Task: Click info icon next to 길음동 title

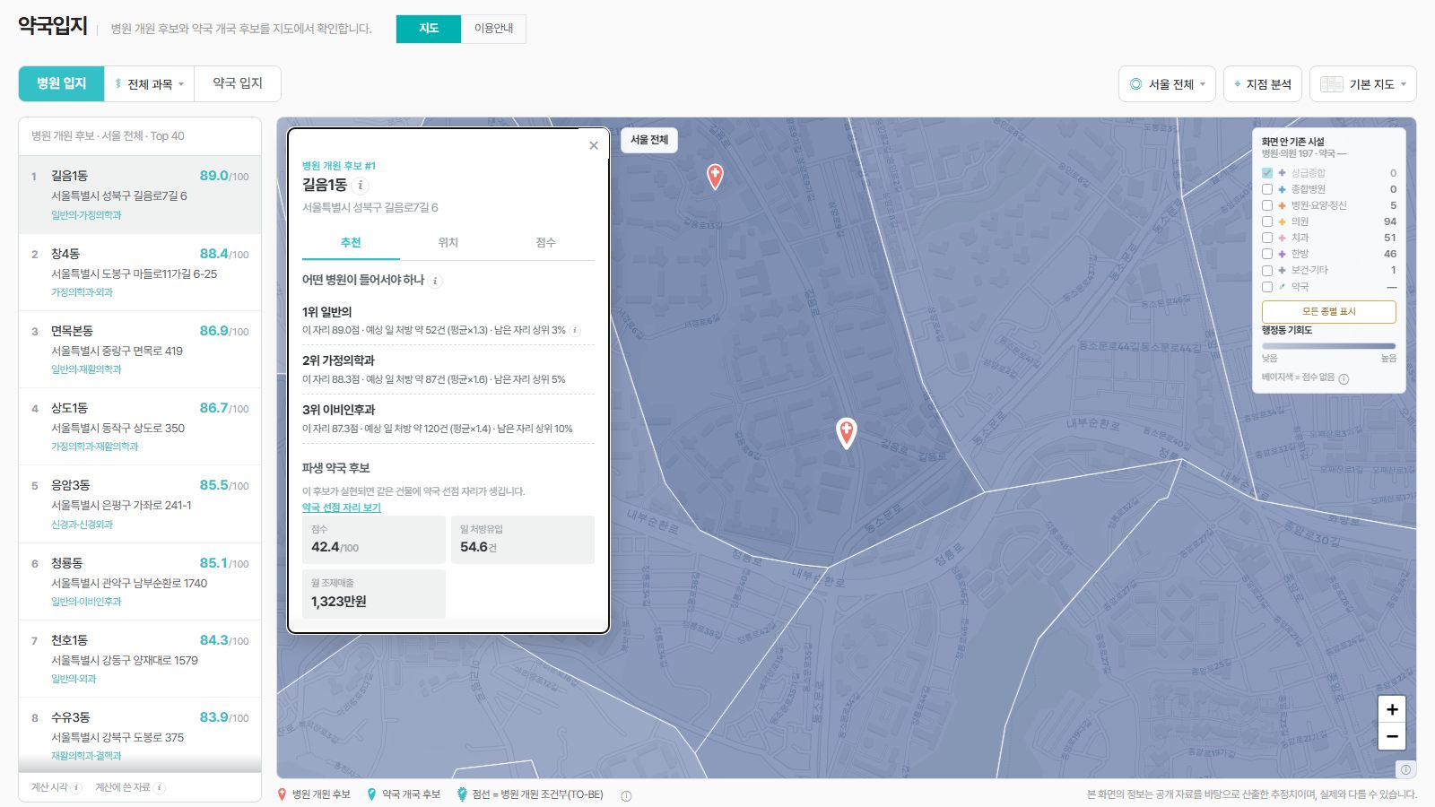Action: click(x=361, y=186)
